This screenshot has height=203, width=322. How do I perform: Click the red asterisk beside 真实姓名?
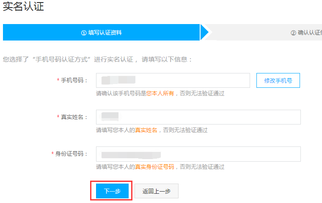click(x=58, y=117)
